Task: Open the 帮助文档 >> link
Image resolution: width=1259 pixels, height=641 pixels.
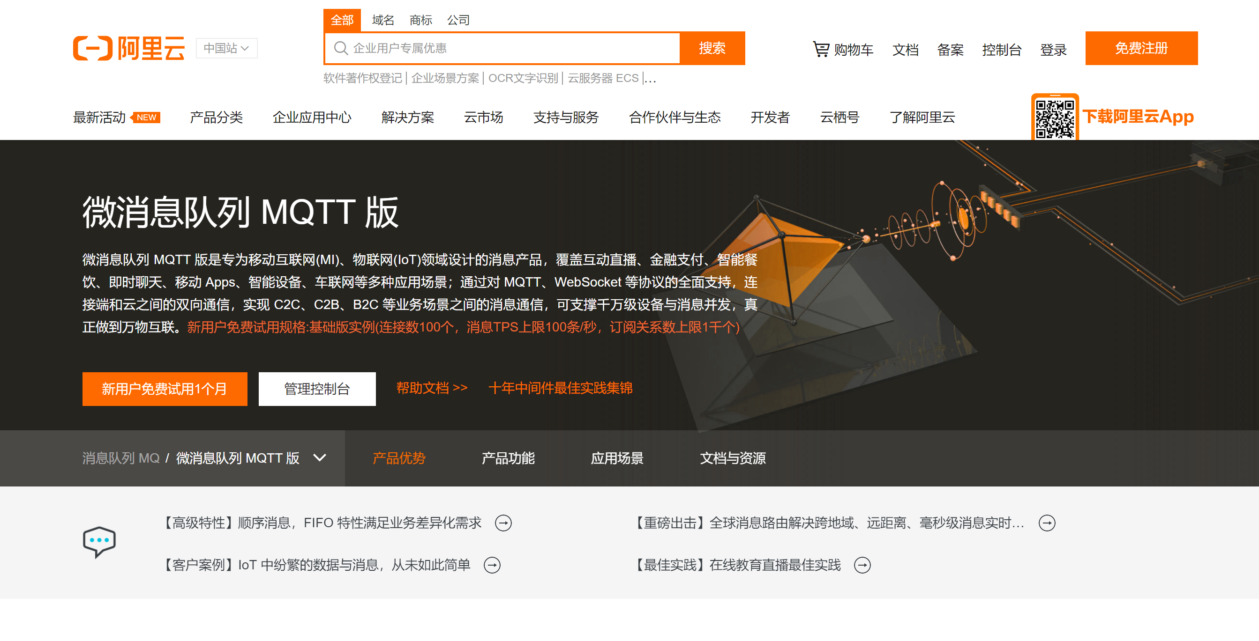Action: [432, 388]
